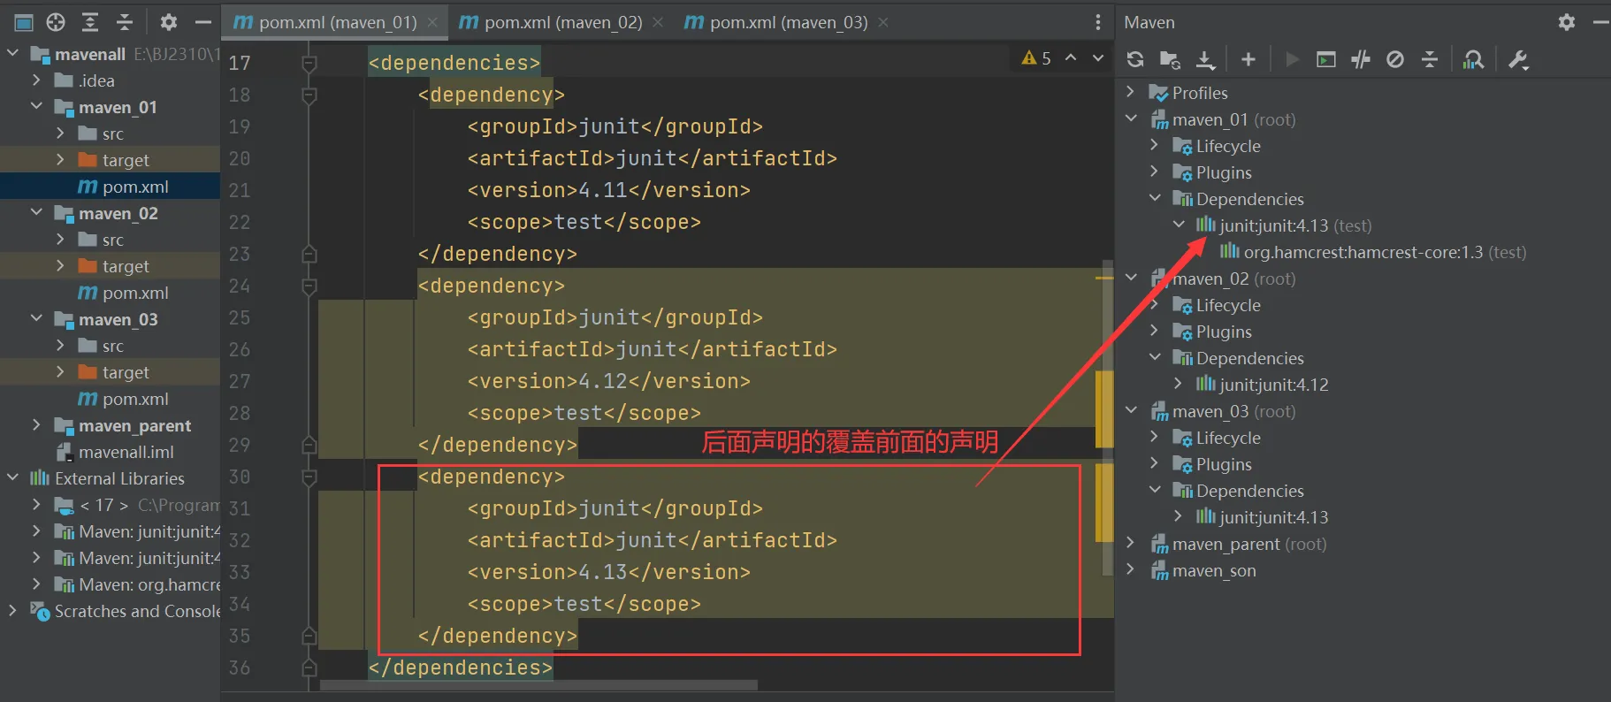
Task: Select target folder under maven_02
Action: [x=113, y=266]
